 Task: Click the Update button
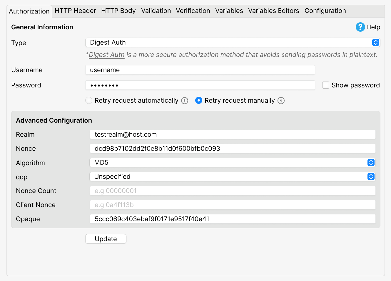(106, 239)
